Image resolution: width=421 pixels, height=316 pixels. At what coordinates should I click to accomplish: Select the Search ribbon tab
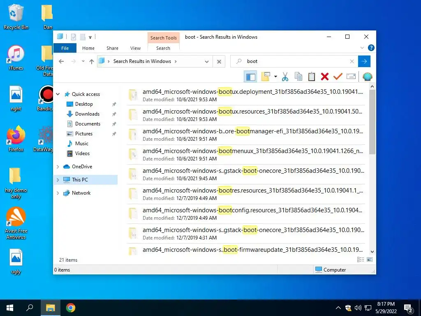[163, 48]
